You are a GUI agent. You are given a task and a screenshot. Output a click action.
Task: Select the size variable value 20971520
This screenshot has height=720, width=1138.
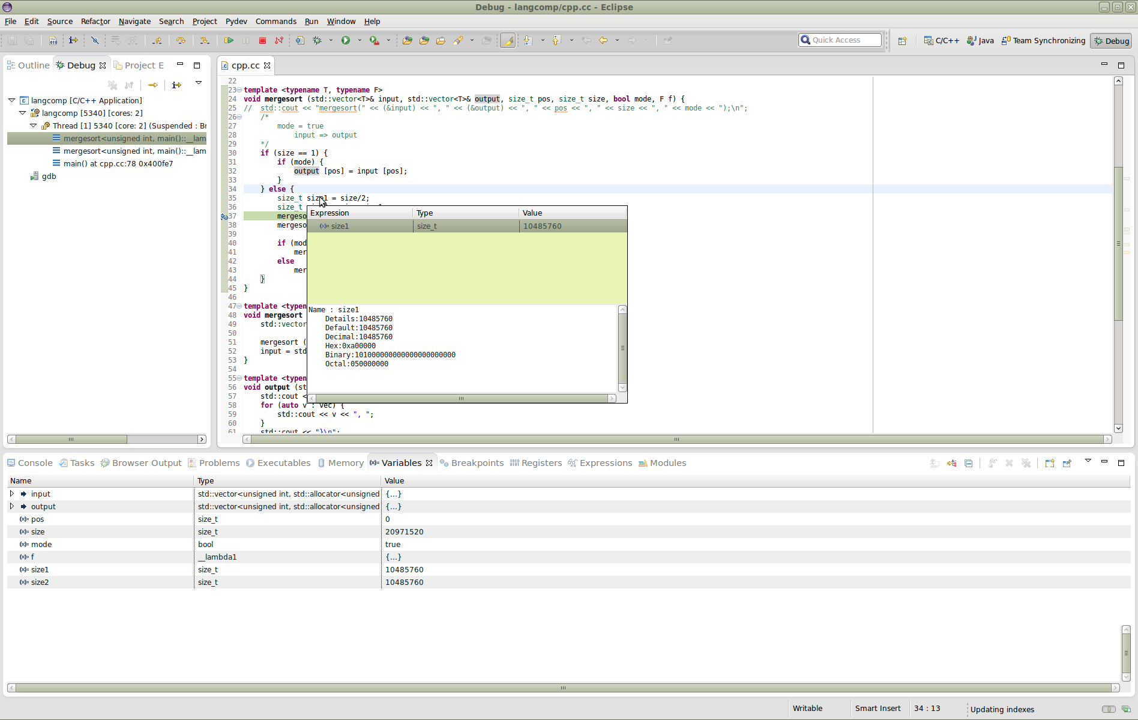coord(404,531)
